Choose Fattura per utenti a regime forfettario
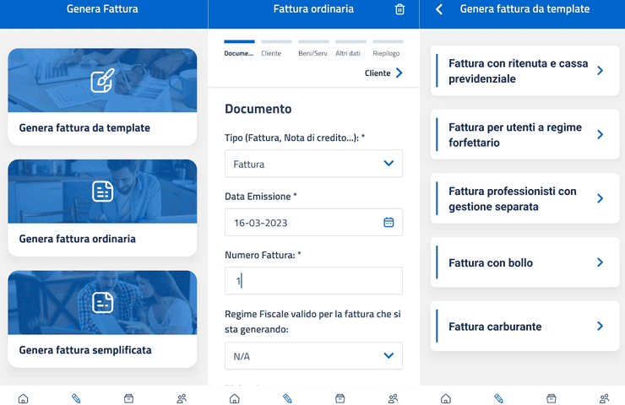The image size is (625, 405). click(x=524, y=135)
